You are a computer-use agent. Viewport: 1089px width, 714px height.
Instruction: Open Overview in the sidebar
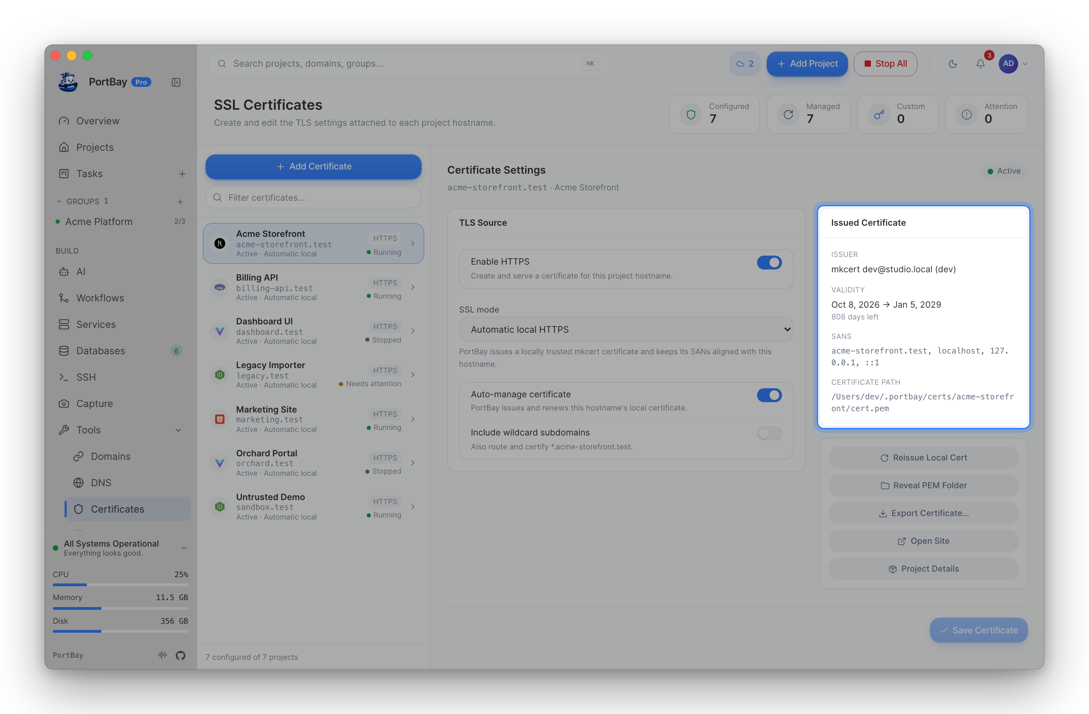[x=121, y=121]
